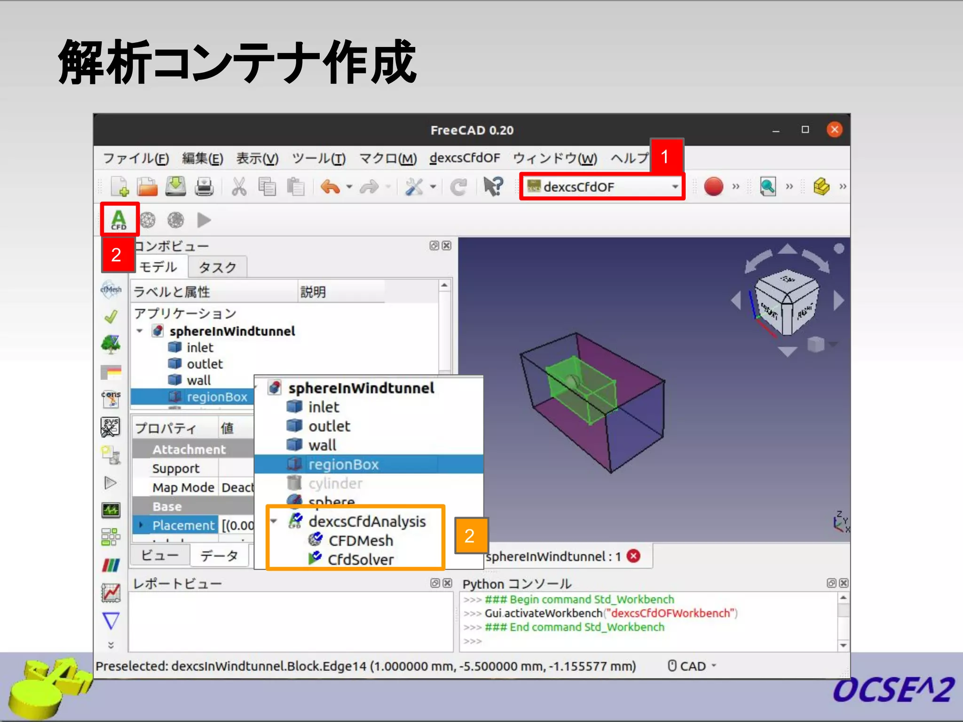Open the tools icon dropdown arrow

pyautogui.click(x=433, y=187)
